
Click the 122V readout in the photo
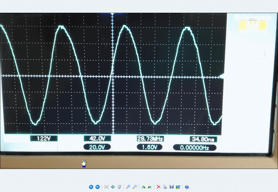(44, 139)
